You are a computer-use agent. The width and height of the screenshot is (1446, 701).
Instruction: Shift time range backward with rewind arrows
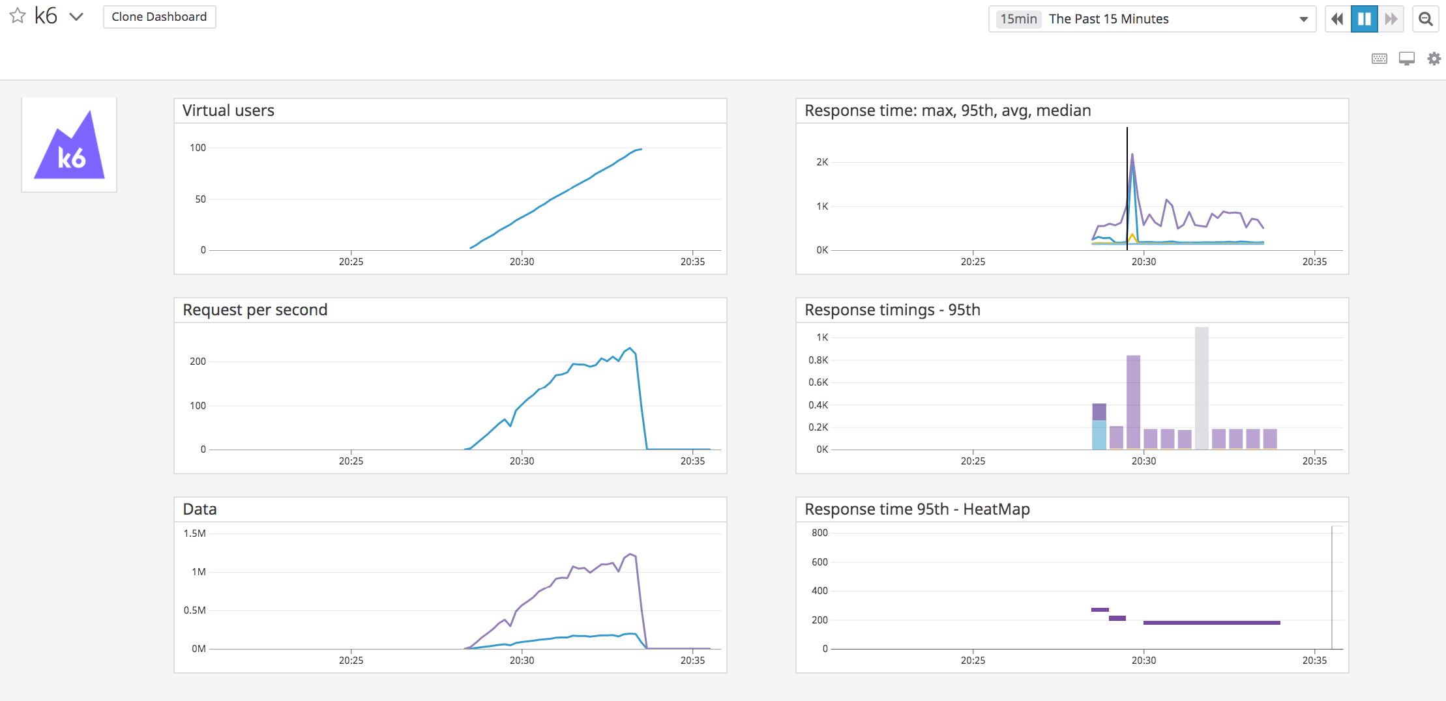pos(1337,18)
